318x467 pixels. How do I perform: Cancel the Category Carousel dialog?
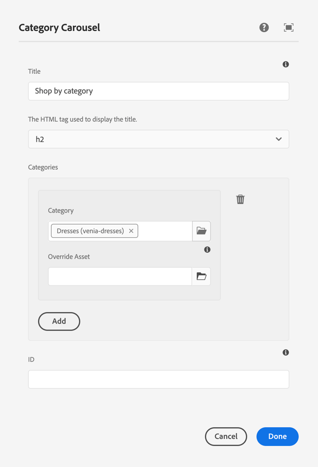coord(226,437)
